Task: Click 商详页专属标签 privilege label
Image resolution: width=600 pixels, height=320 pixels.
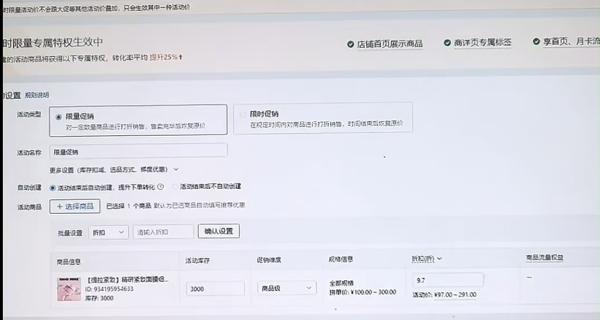Action: point(483,43)
